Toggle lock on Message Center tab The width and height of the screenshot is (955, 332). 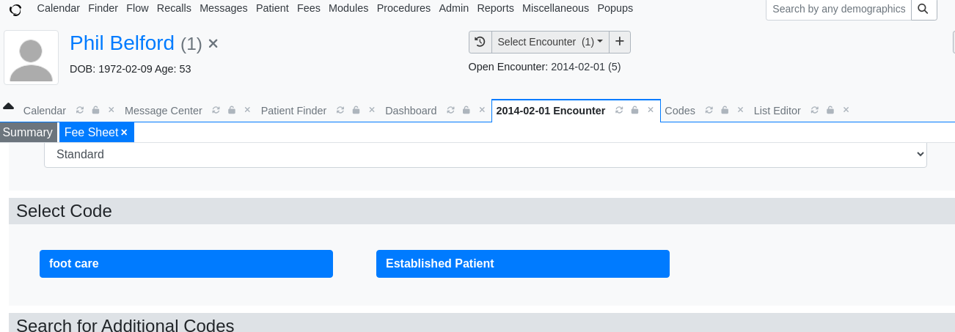point(232,110)
